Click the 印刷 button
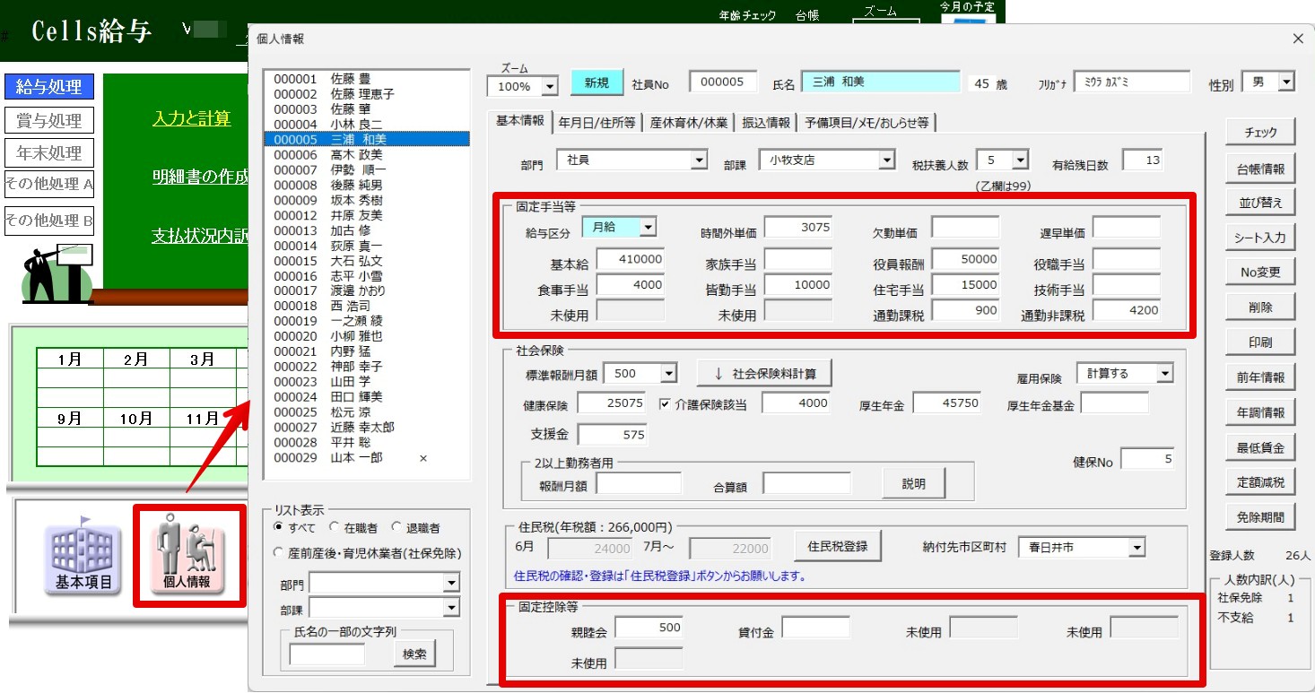This screenshot has height=693, width=1315. click(1260, 342)
